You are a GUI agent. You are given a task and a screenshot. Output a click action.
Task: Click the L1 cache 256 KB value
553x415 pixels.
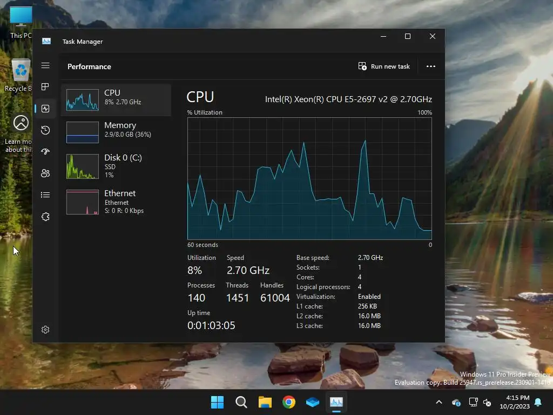367,306
